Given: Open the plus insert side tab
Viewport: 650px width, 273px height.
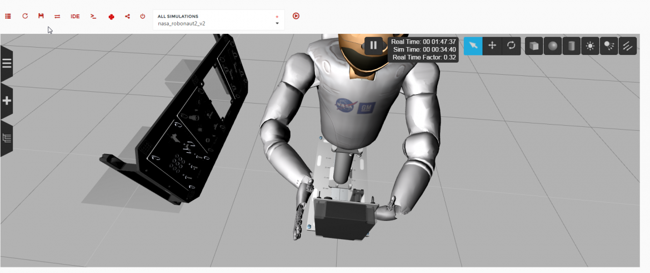Looking at the screenshot, I should tap(7, 101).
